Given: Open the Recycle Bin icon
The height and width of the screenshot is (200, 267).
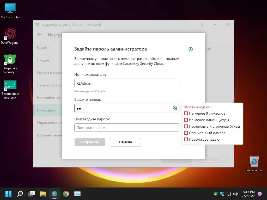Looking at the screenshot, I should (x=254, y=164).
